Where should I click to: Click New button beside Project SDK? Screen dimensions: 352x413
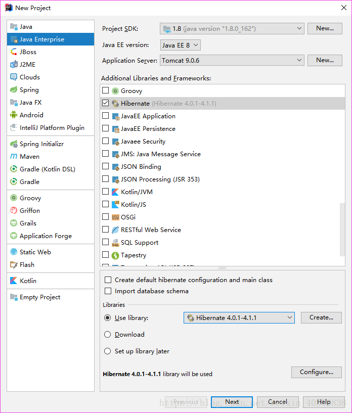(x=325, y=28)
